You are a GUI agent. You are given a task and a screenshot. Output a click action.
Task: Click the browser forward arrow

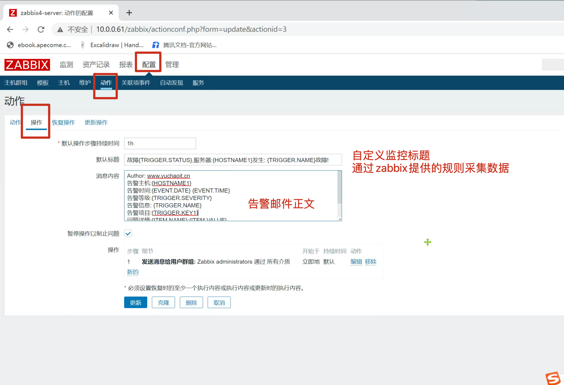(25, 29)
